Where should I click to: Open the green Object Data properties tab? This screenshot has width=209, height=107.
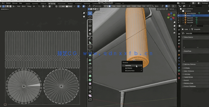pyautogui.click(x=179, y=71)
